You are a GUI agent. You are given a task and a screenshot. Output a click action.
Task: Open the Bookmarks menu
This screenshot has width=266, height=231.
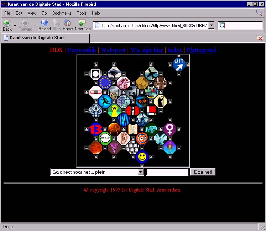pos(62,13)
